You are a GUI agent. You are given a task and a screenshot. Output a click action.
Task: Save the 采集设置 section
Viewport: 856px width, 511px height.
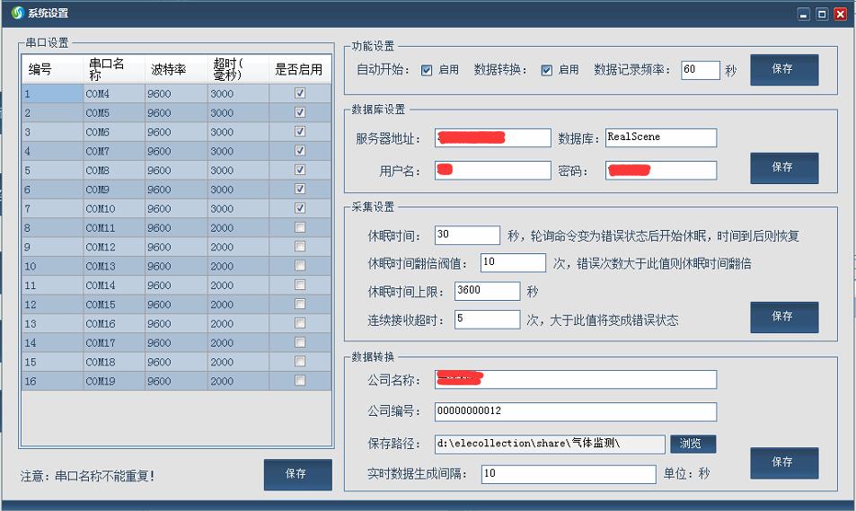(x=783, y=316)
